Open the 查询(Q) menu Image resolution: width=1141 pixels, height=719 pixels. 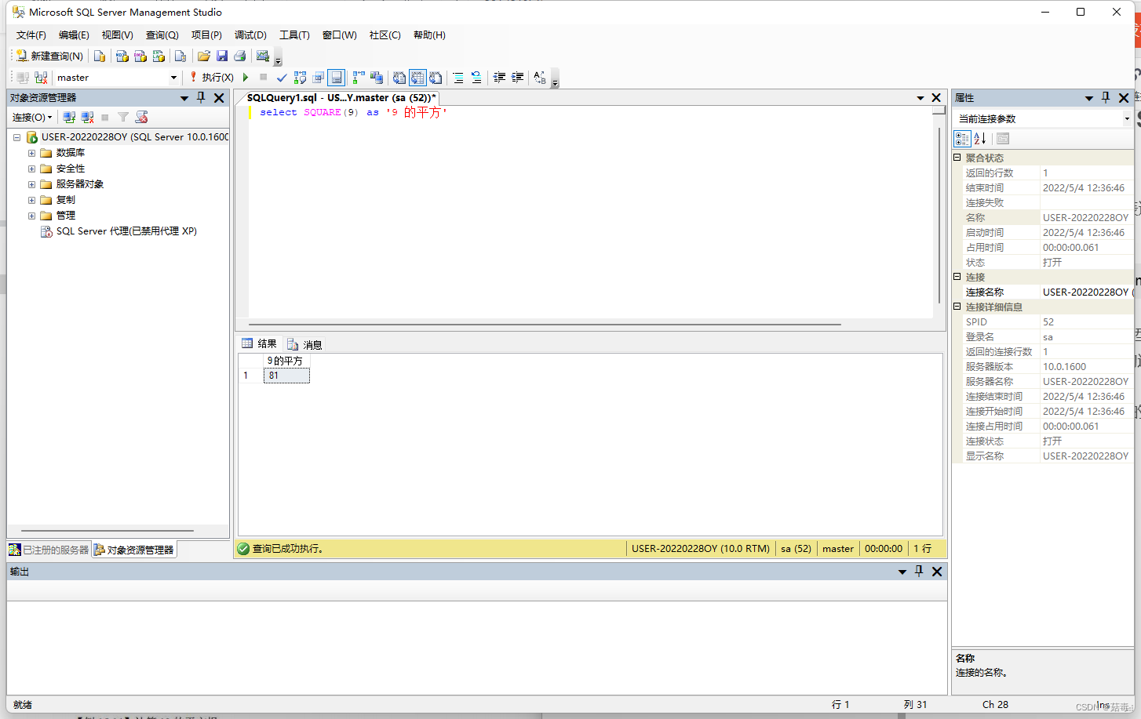[162, 35]
